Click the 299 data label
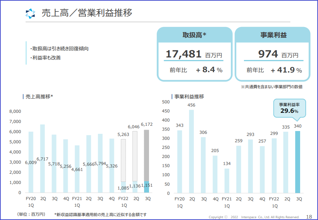The height and width of the screenshot is (220, 318). (274, 133)
